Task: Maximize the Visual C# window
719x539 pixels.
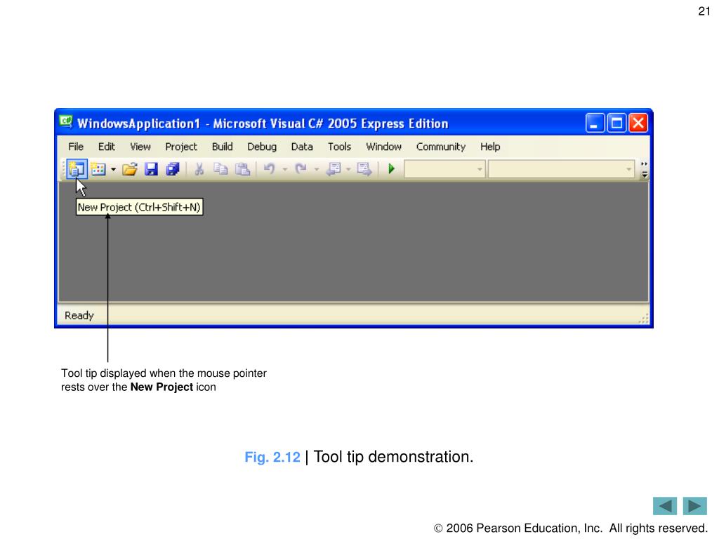Action: [616, 123]
